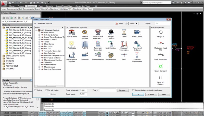Click the Menu toggle button
Viewport: 204px width, 116px height.
click(120, 23)
